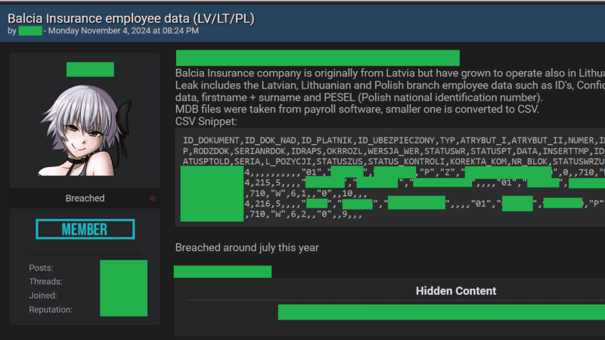Click the Reputation: label in user stats
This screenshot has width=605, height=340.
[x=51, y=310]
